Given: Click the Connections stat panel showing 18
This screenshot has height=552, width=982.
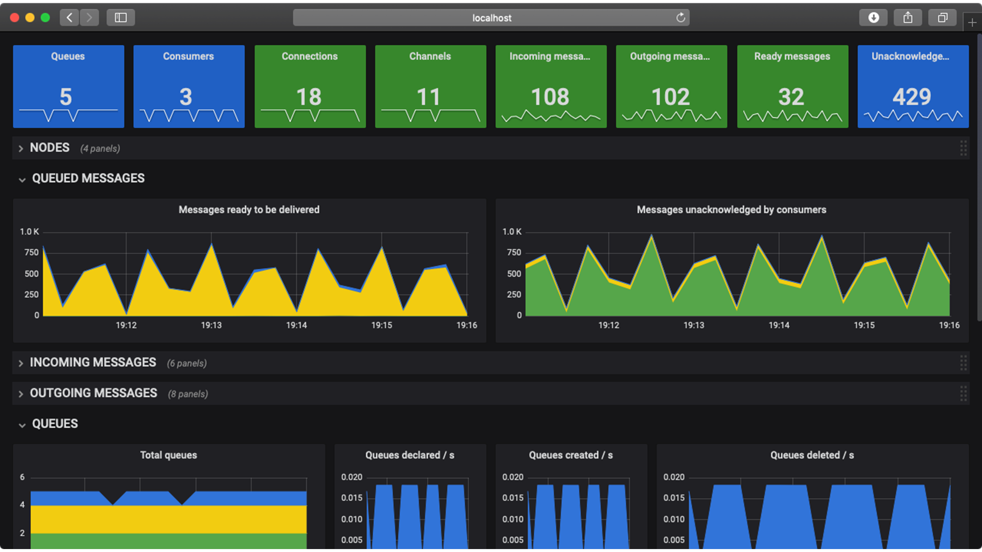Looking at the screenshot, I should click(310, 86).
